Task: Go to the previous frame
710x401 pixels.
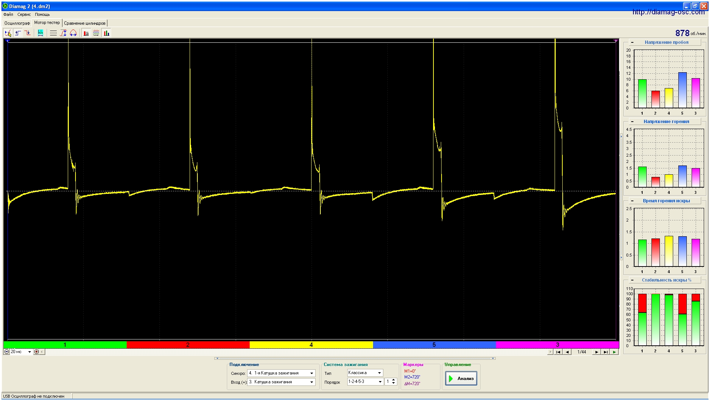Action: tap(567, 352)
